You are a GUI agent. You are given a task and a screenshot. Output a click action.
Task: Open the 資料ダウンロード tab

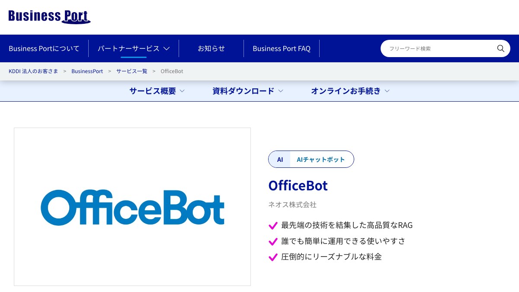pyautogui.click(x=243, y=91)
